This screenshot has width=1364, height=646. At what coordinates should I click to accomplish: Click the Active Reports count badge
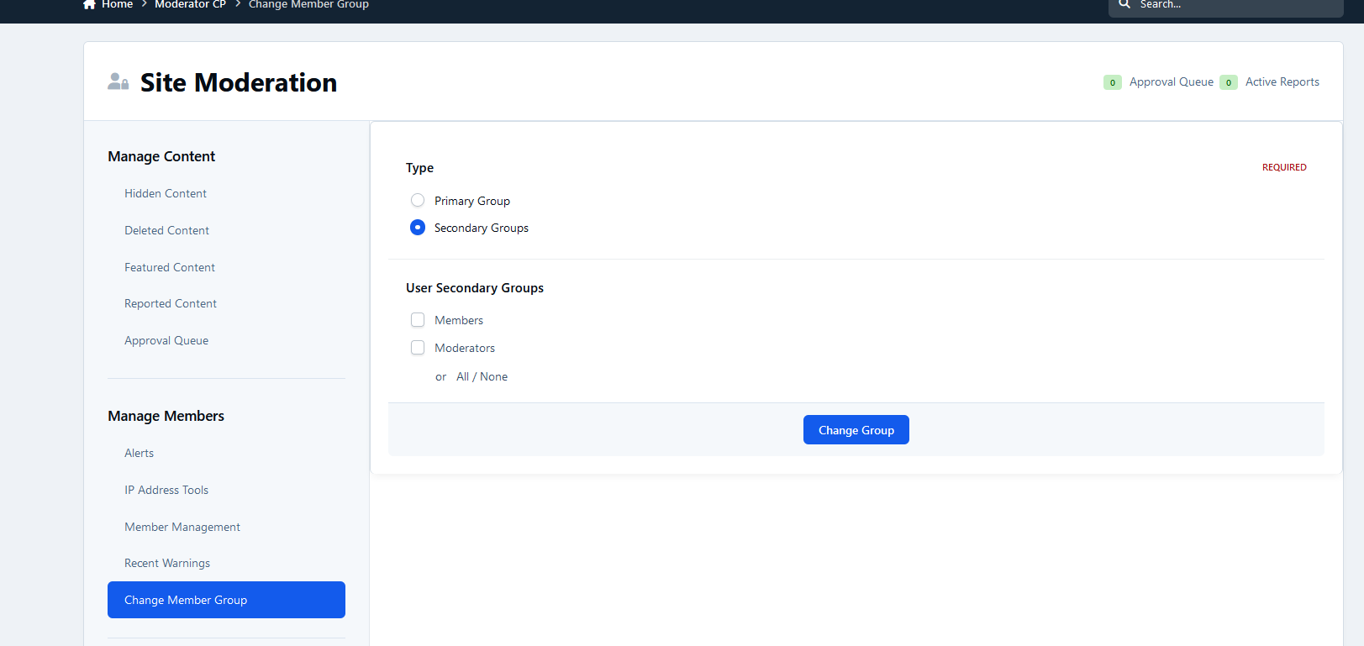[1228, 82]
